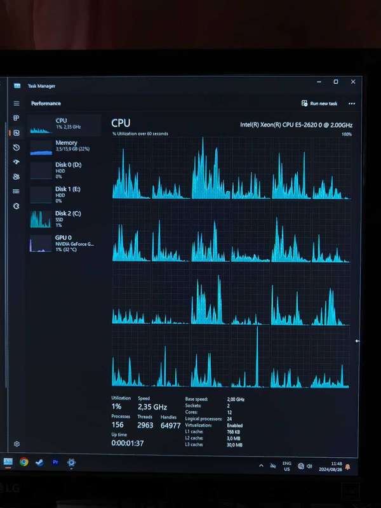Open Adobe Premiere Pro from taskbar
This screenshot has width=381, height=508.
tap(55, 462)
